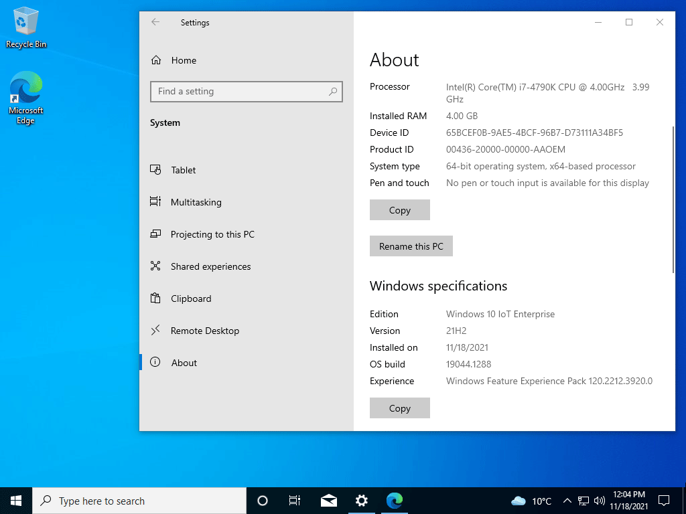Click the About page vertical scrollbar
Image resolution: width=686 pixels, height=514 pixels.
pos(673,199)
